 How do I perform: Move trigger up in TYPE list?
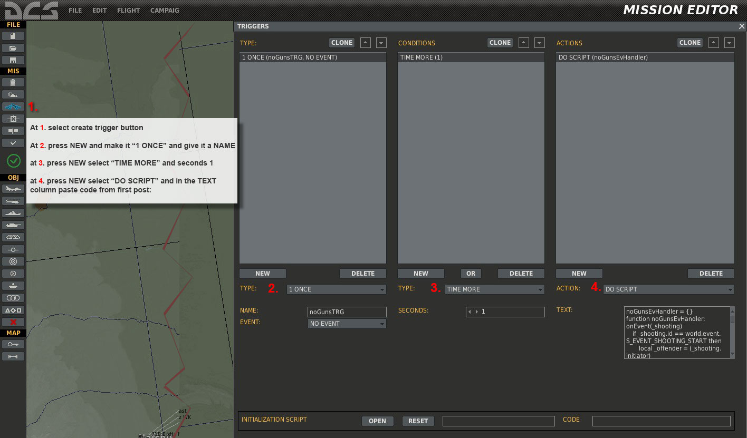point(366,43)
